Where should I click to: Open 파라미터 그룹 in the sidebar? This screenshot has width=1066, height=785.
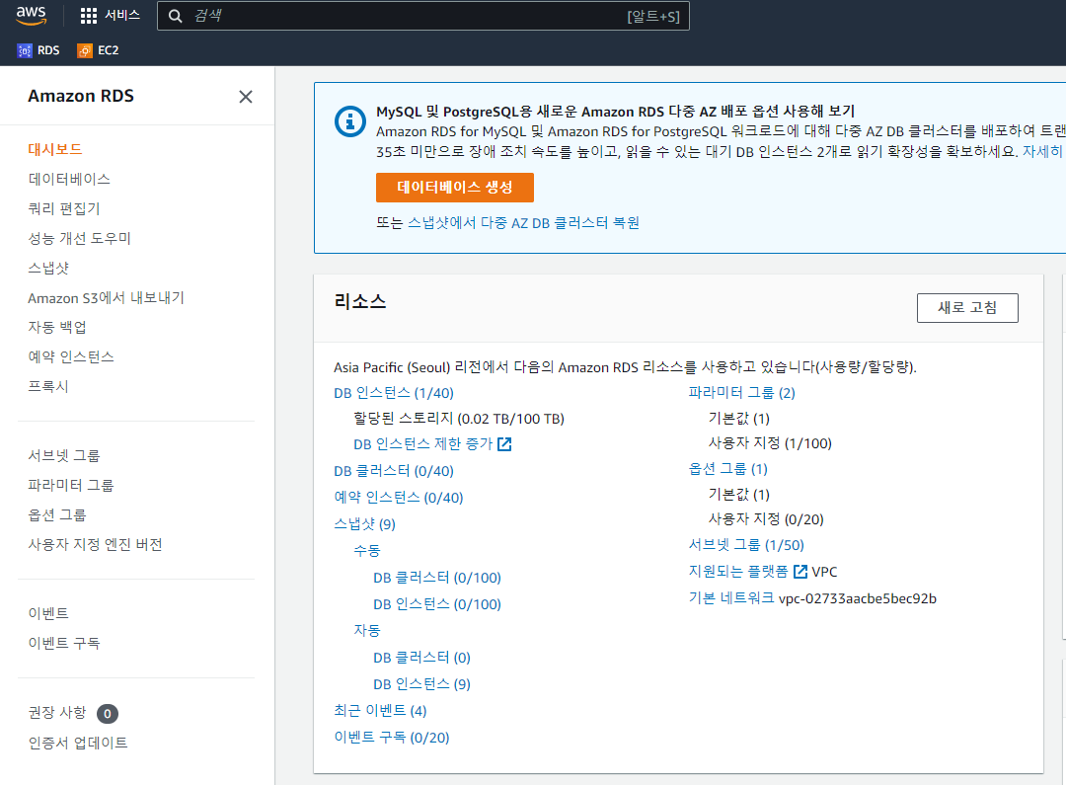71,485
